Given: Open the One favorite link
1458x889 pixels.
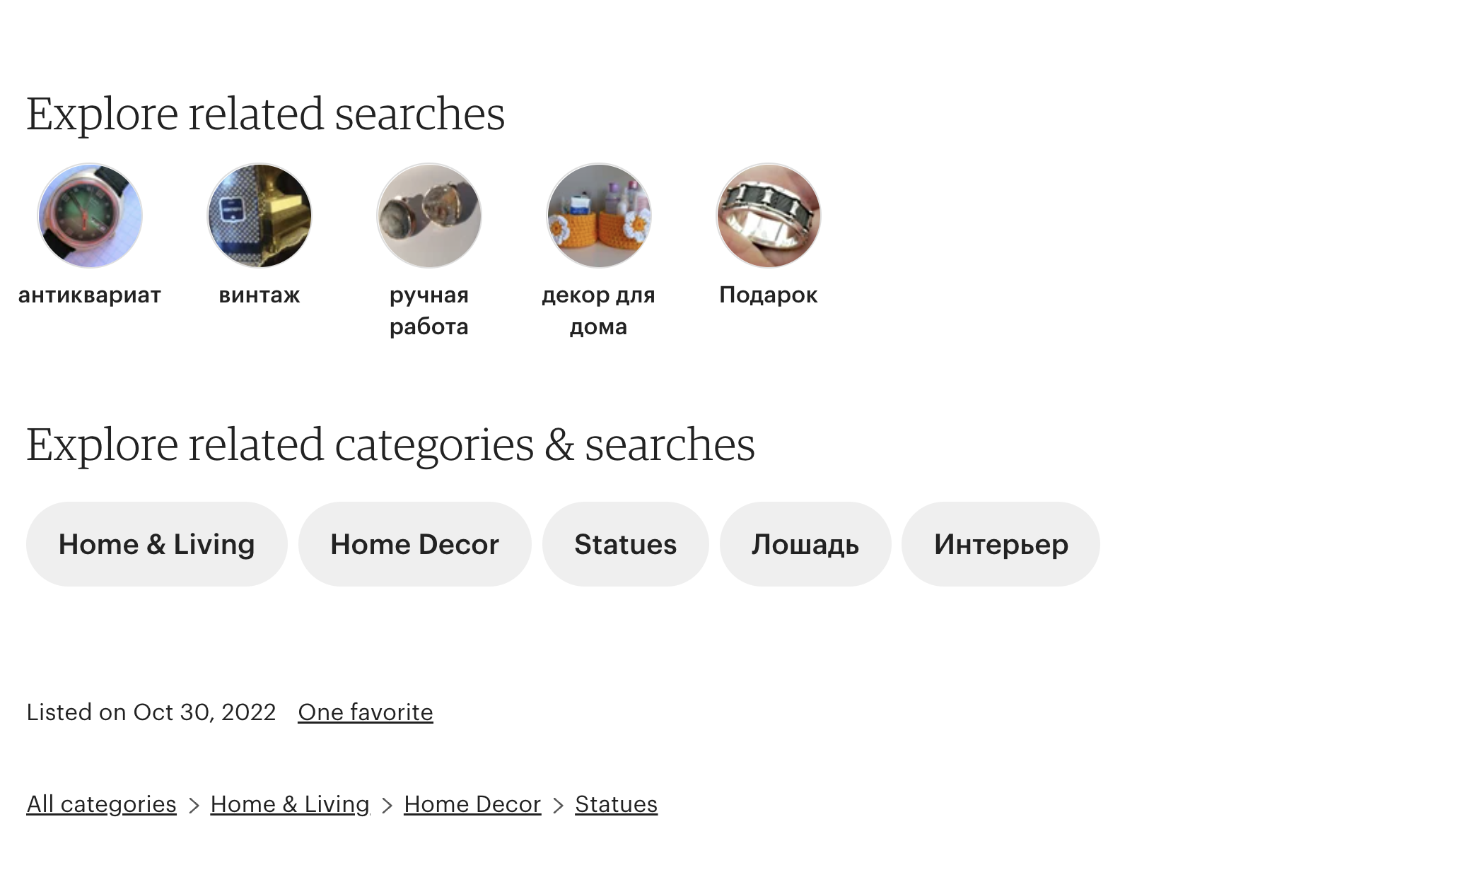Looking at the screenshot, I should 366,712.
